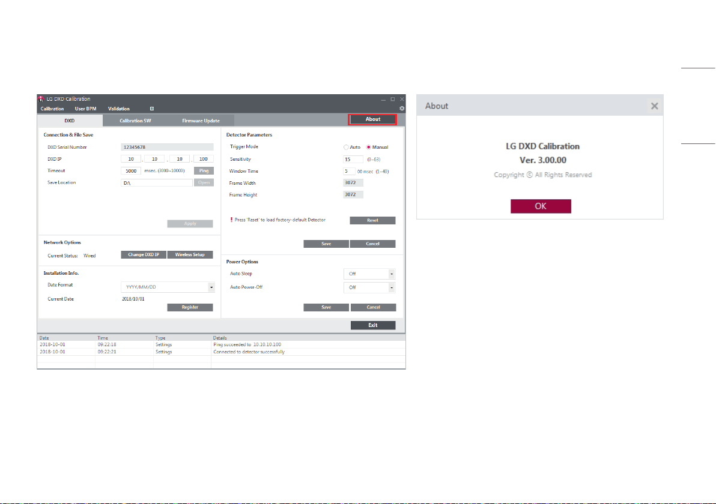This screenshot has width=716, height=504.
Task: Select Manual trigger mode
Action: coord(368,148)
